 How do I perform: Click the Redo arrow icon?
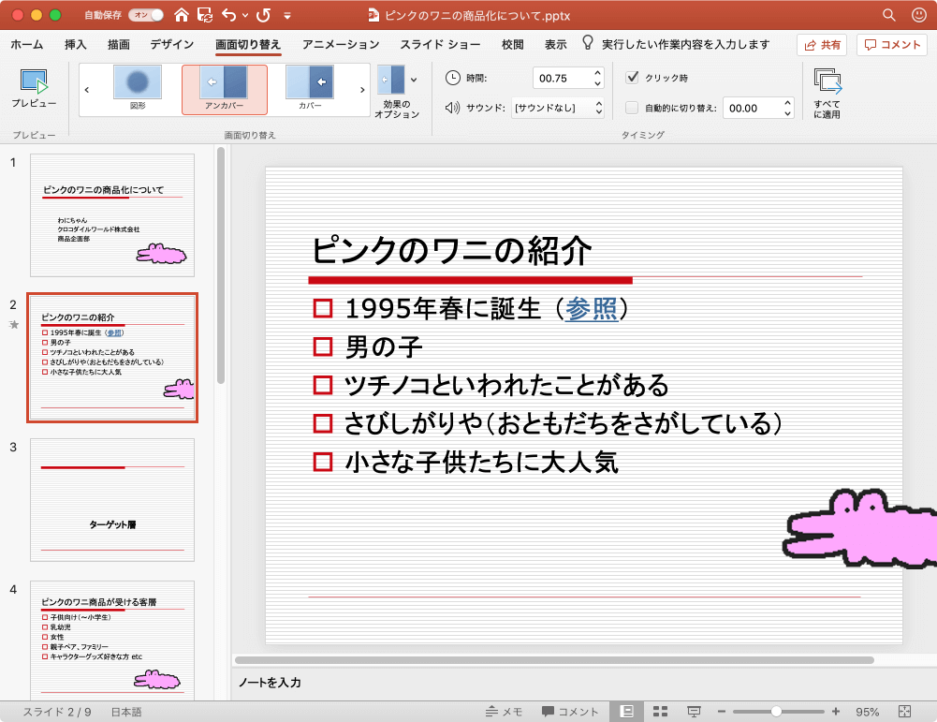point(264,15)
